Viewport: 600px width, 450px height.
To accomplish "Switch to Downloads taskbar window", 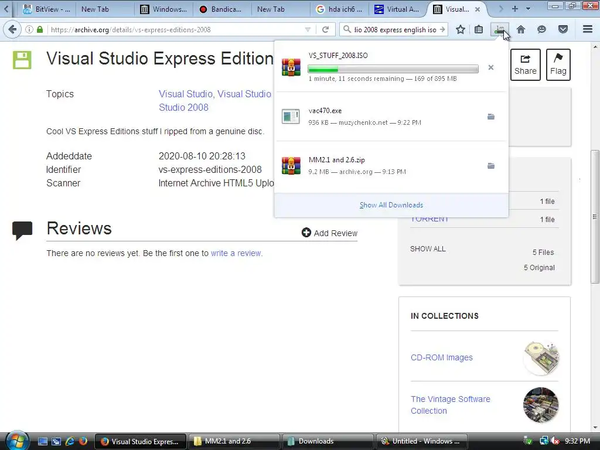I will pyautogui.click(x=328, y=441).
